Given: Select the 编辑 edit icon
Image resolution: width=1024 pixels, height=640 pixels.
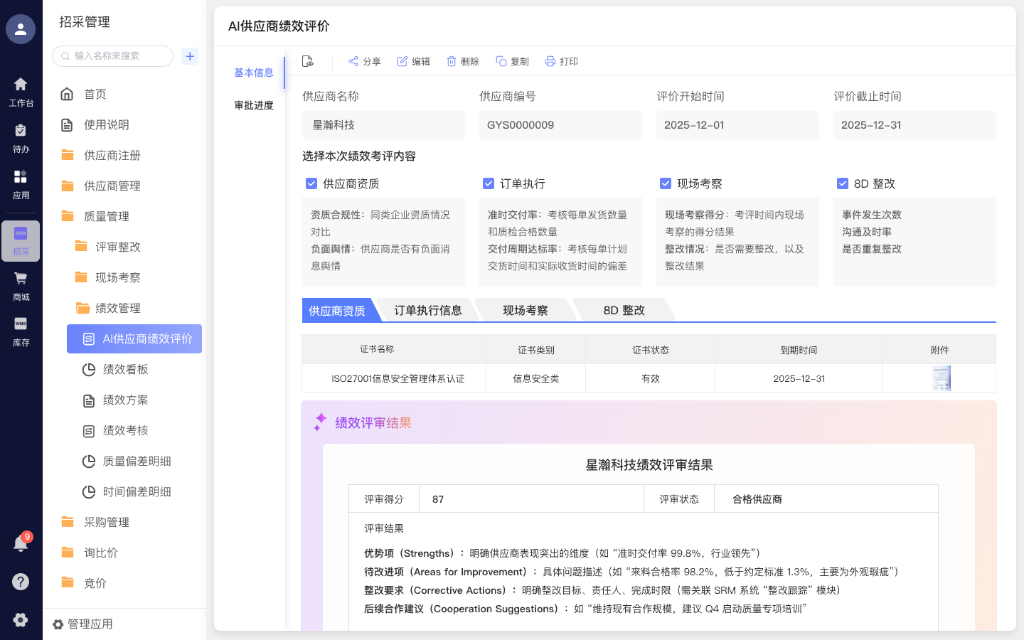Looking at the screenshot, I should coord(402,61).
